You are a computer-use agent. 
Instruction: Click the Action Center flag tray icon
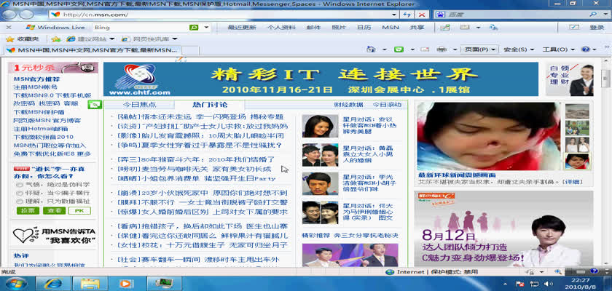[x=520, y=284]
